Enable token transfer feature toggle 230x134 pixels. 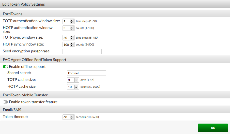click(5, 102)
